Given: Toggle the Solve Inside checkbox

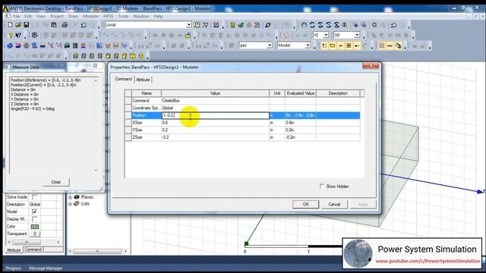Looking at the screenshot, I should (x=35, y=197).
